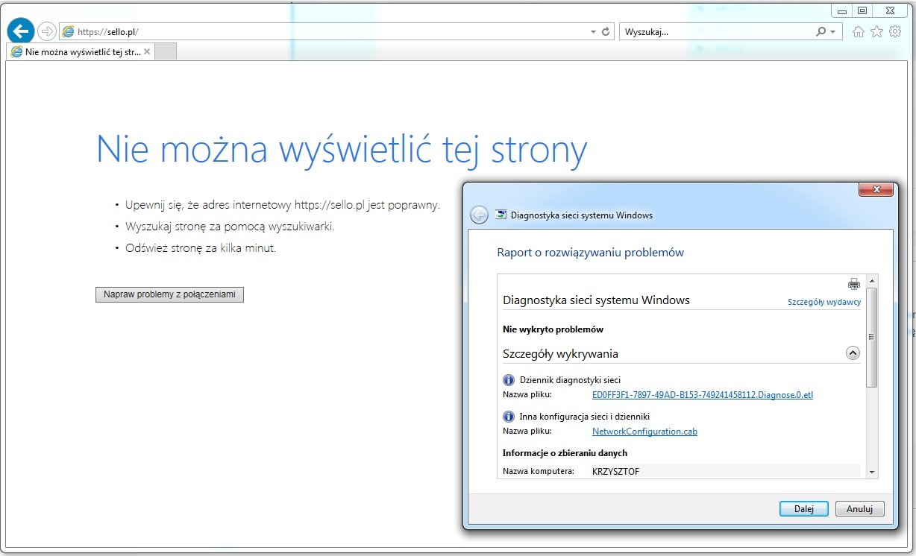Open the Tools gear icon

click(894, 31)
